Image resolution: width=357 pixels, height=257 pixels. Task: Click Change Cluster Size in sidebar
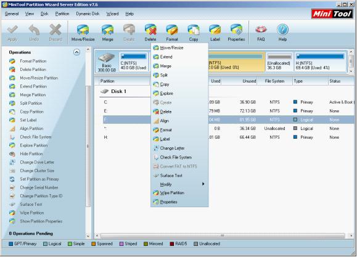pos(37,171)
